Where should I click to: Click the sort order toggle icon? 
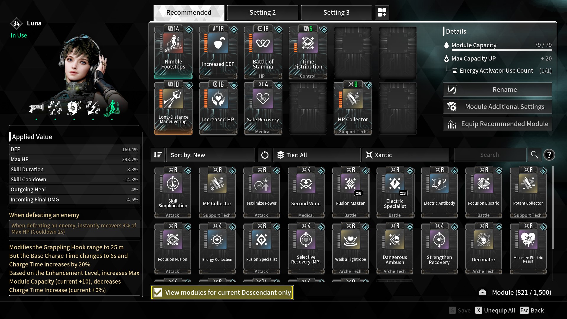[158, 155]
